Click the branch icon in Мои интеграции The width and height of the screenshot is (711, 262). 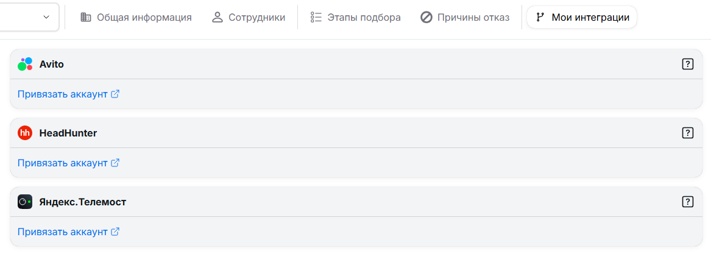(x=540, y=18)
